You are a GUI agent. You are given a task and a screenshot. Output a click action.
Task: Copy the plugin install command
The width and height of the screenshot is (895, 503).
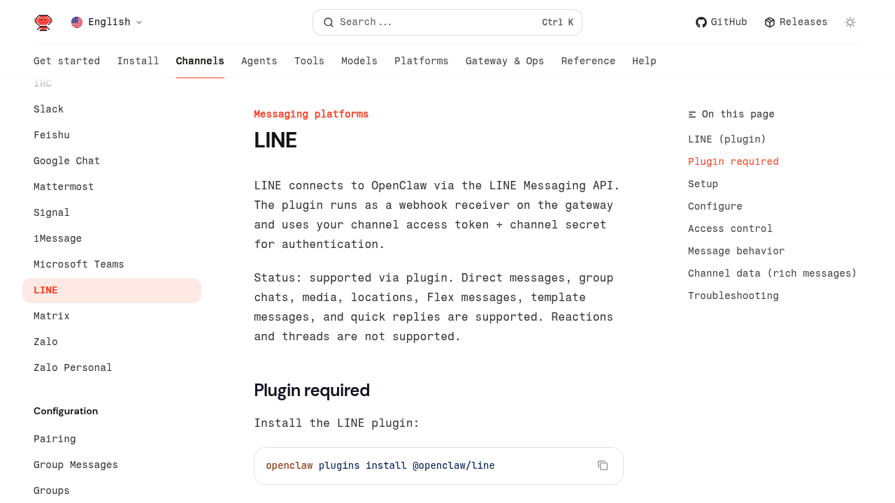coord(603,465)
